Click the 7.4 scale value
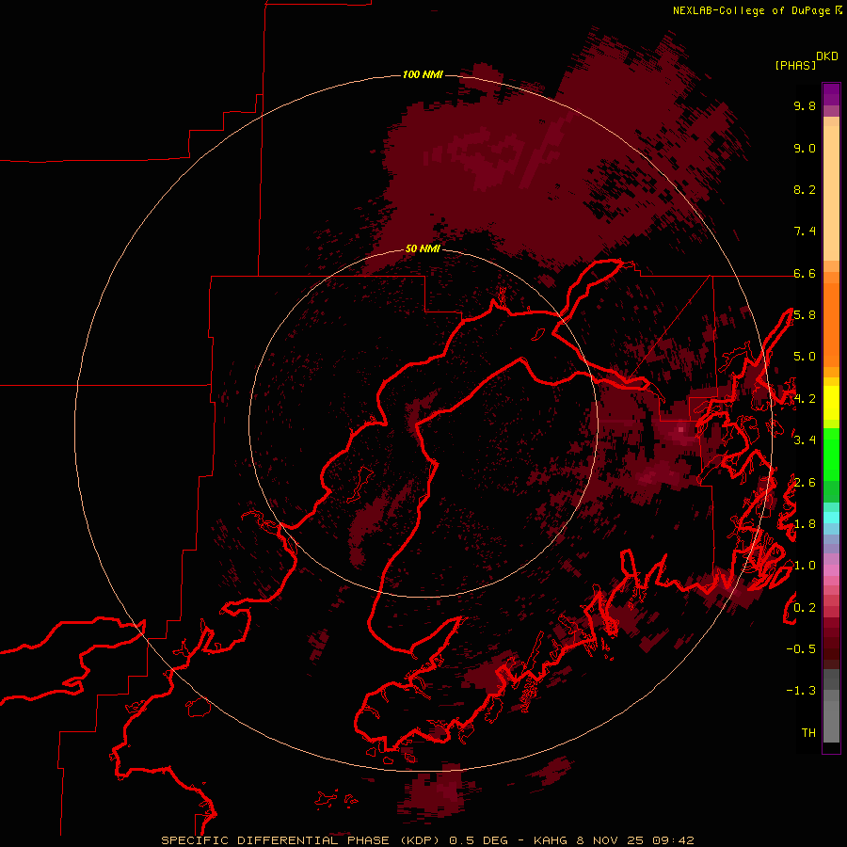847x847 pixels. 805,232
